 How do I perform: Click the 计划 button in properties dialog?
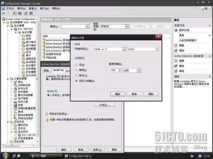click(104, 105)
